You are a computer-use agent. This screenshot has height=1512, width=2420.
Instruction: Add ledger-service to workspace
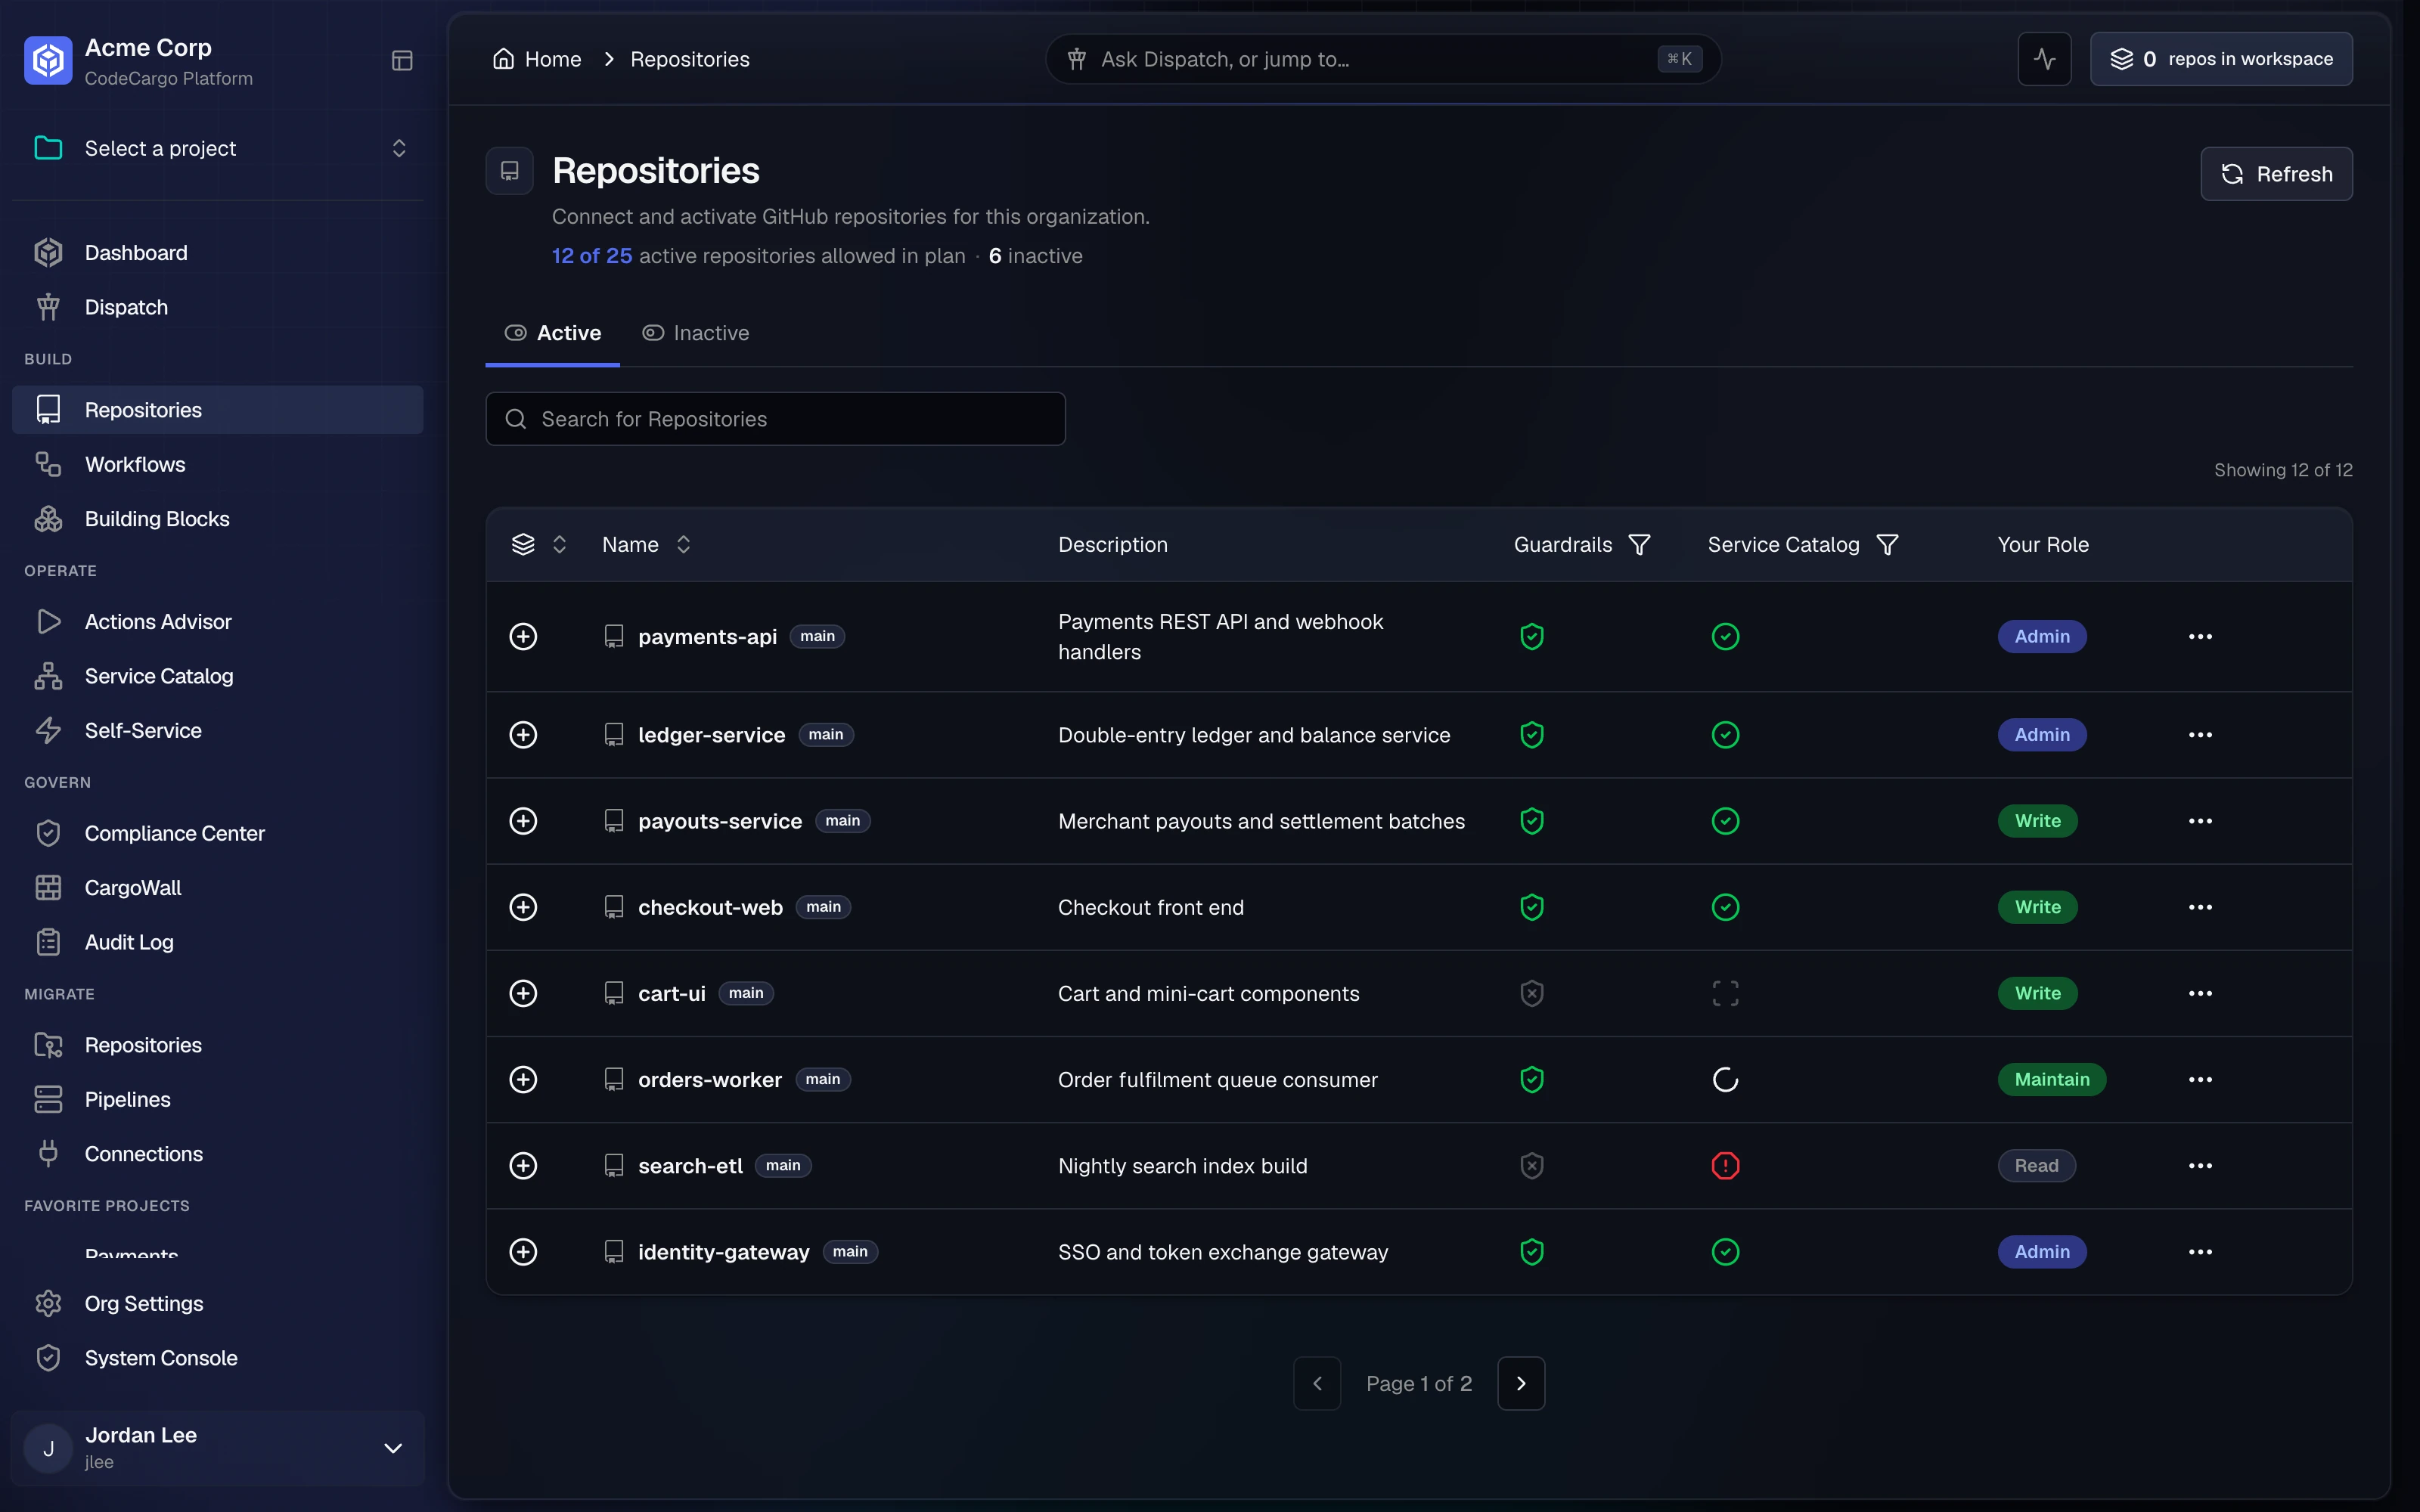(523, 735)
